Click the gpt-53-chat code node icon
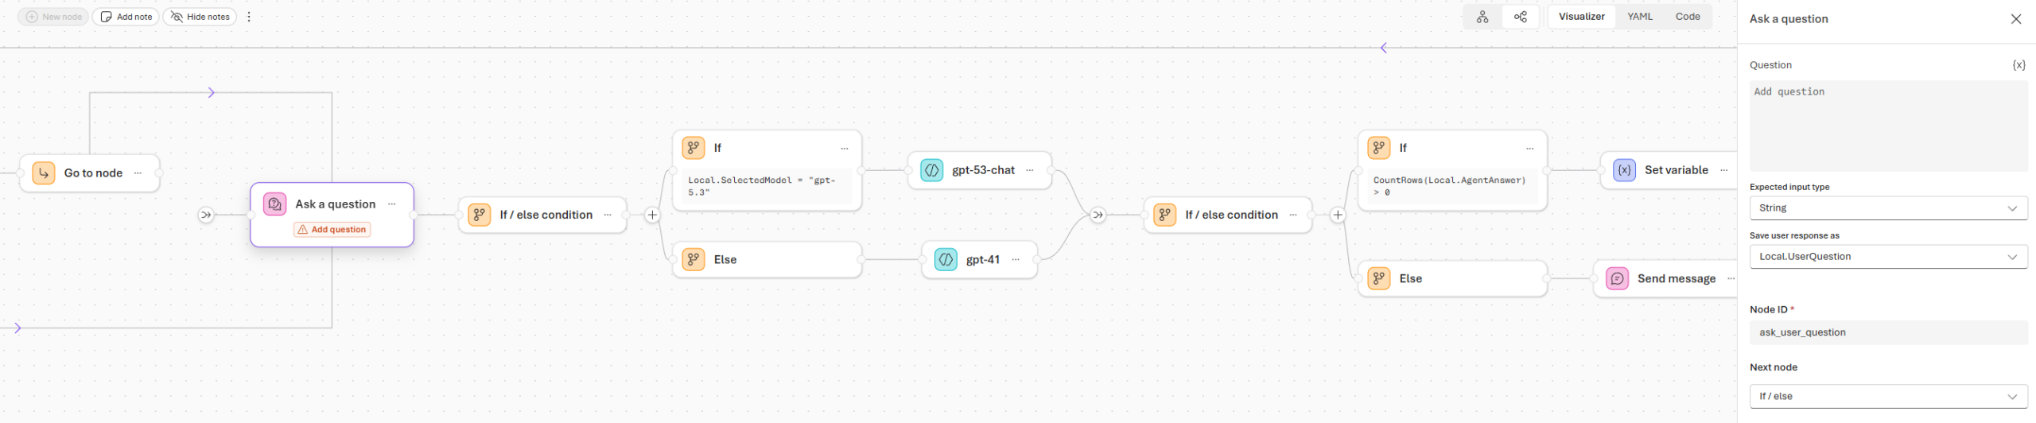Image resolution: width=2036 pixels, height=423 pixels. (931, 170)
